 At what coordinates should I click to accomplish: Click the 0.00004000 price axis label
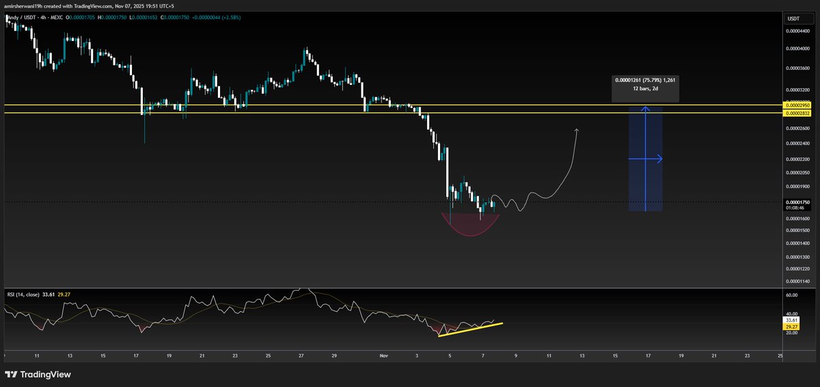(x=797, y=49)
